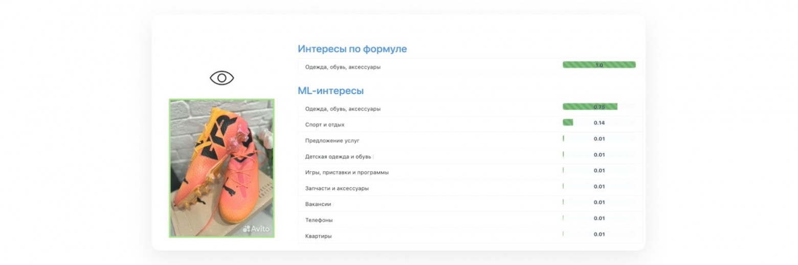The image size is (798, 265).
Task: Click the 0.01 value for Предложение услуг
Action: point(599,139)
